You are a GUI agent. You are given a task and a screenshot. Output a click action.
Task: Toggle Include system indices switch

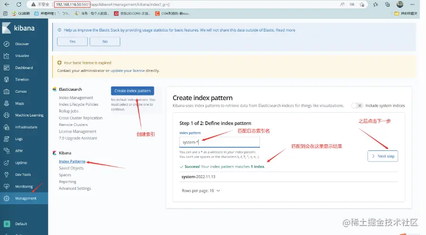click(357, 106)
